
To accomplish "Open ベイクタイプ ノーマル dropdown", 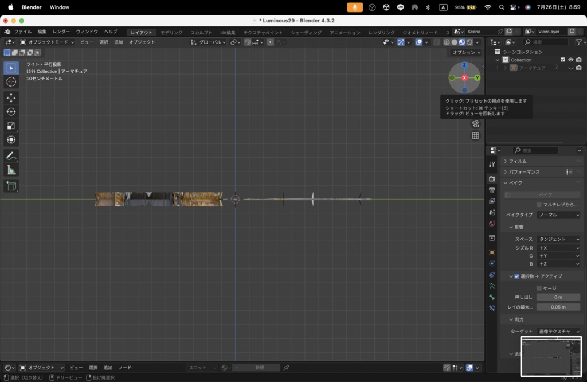I will 558,215.
